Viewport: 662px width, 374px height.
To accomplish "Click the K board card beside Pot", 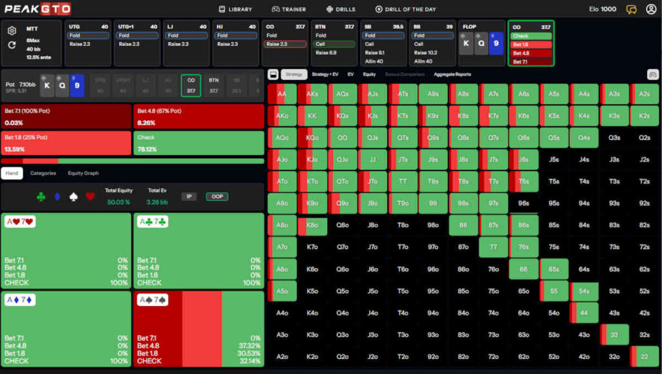I will tap(47, 85).
